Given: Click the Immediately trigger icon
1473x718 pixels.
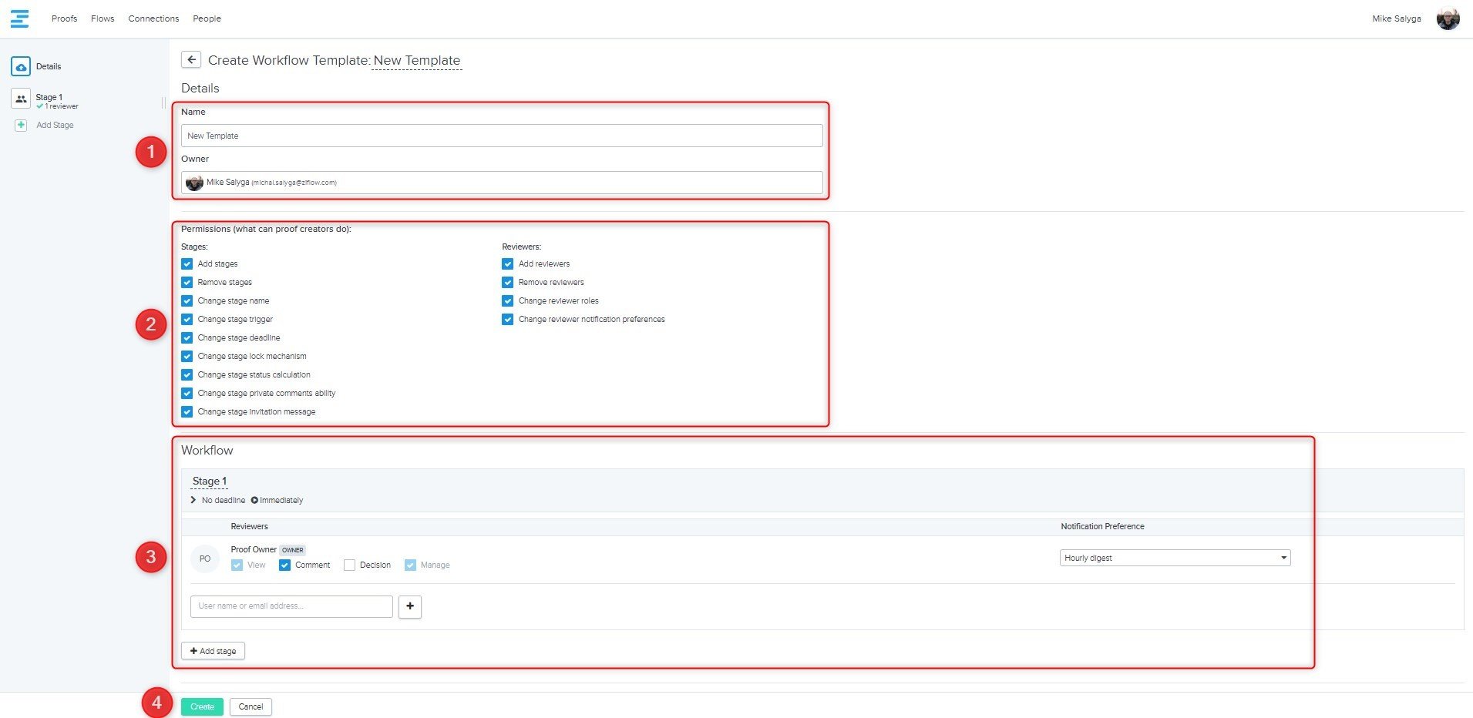Looking at the screenshot, I should click(254, 501).
